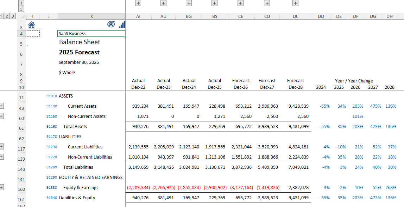The image size is (404, 207).
Task: Show row outline level 3
Action: point(13,16)
